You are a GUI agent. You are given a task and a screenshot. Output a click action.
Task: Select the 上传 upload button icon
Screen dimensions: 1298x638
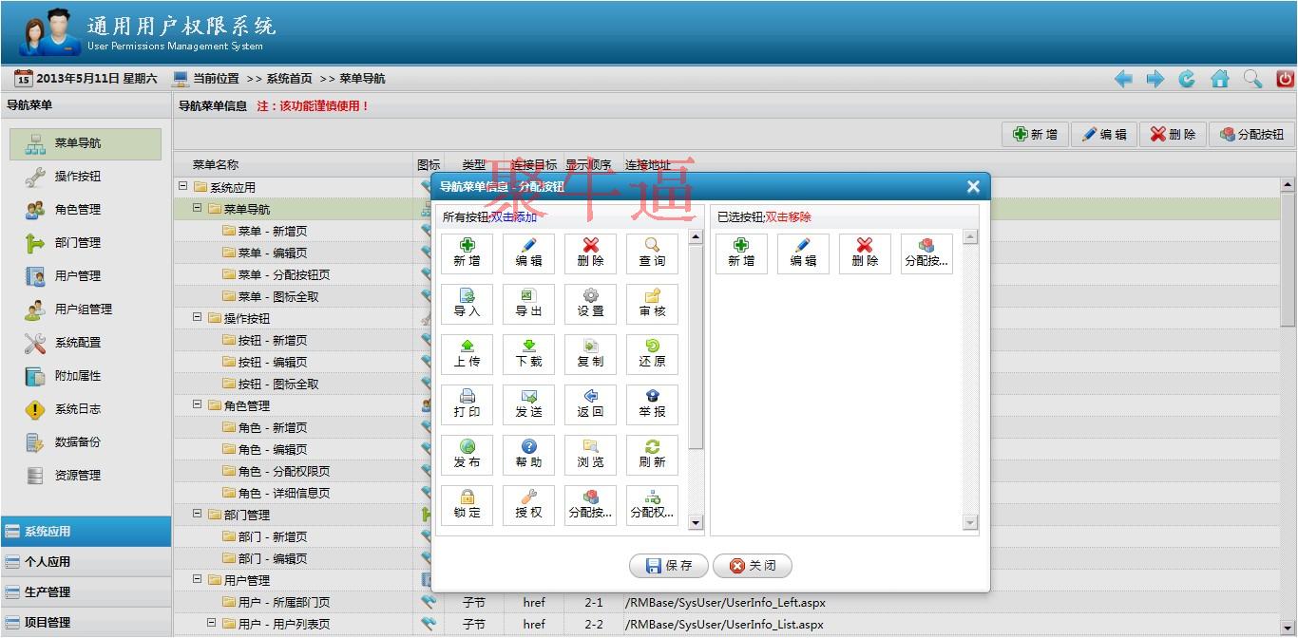tap(467, 354)
